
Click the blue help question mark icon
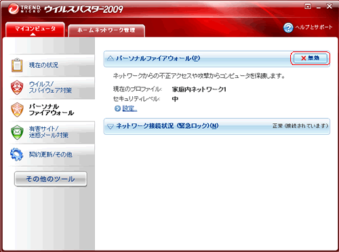point(288,28)
